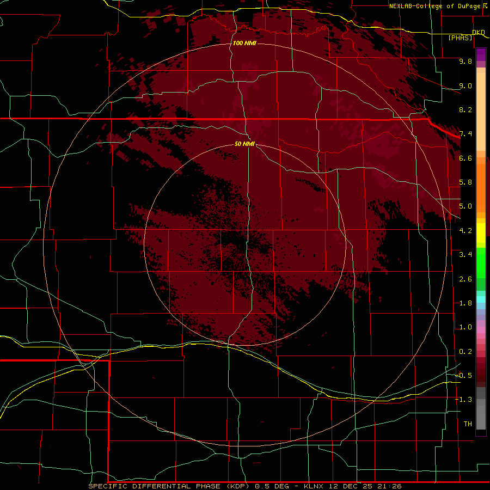
Task: Click the "[PHAS]" label above the color bar
Action: [460, 38]
